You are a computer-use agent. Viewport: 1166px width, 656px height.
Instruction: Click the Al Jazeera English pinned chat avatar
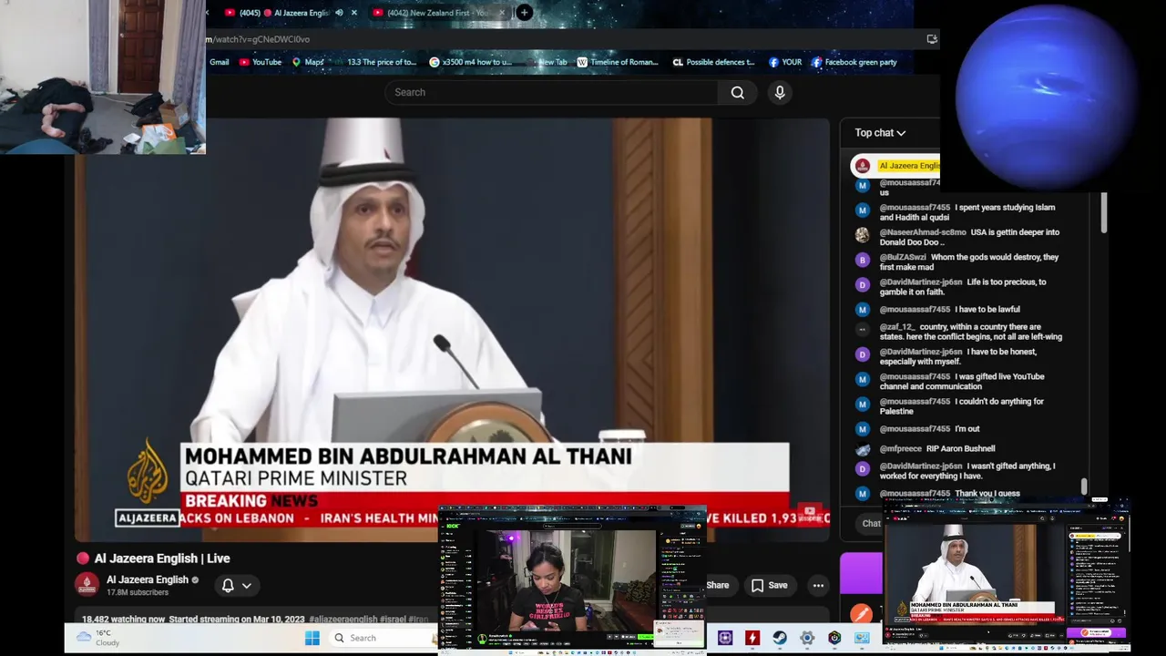pyautogui.click(x=862, y=166)
